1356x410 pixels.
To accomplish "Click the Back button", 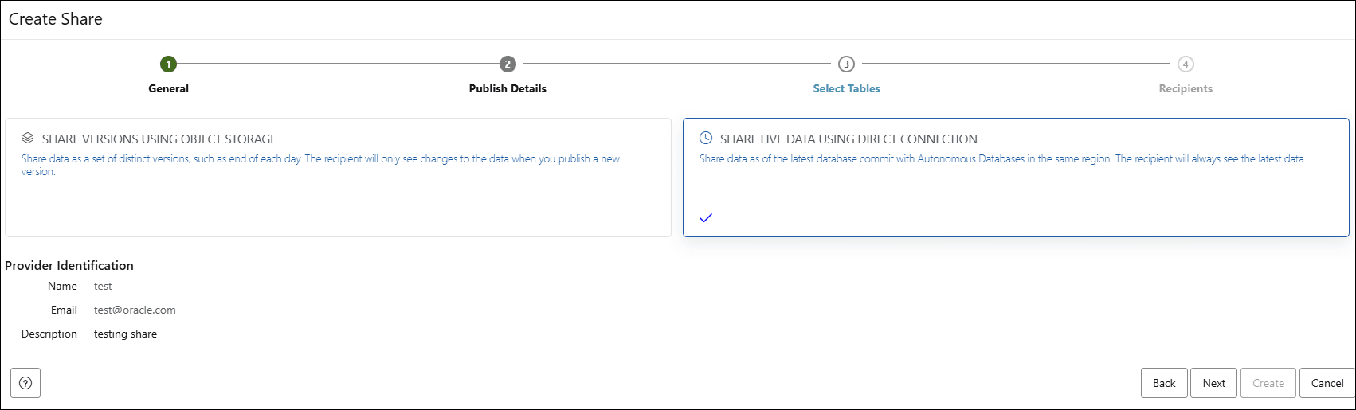I will coord(1164,383).
